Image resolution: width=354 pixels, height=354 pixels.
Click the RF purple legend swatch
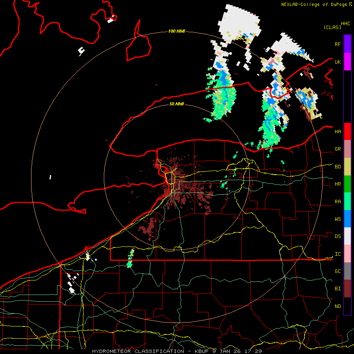pyautogui.click(x=347, y=44)
